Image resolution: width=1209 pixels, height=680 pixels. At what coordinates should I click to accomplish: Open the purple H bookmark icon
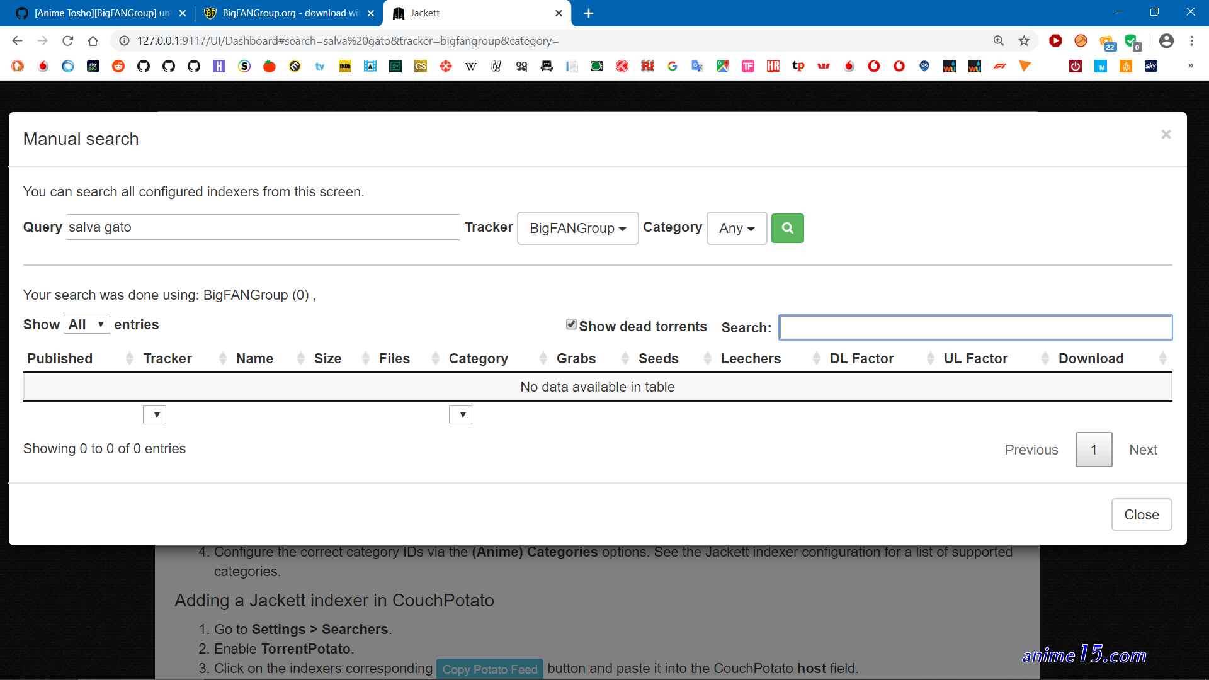point(219,66)
